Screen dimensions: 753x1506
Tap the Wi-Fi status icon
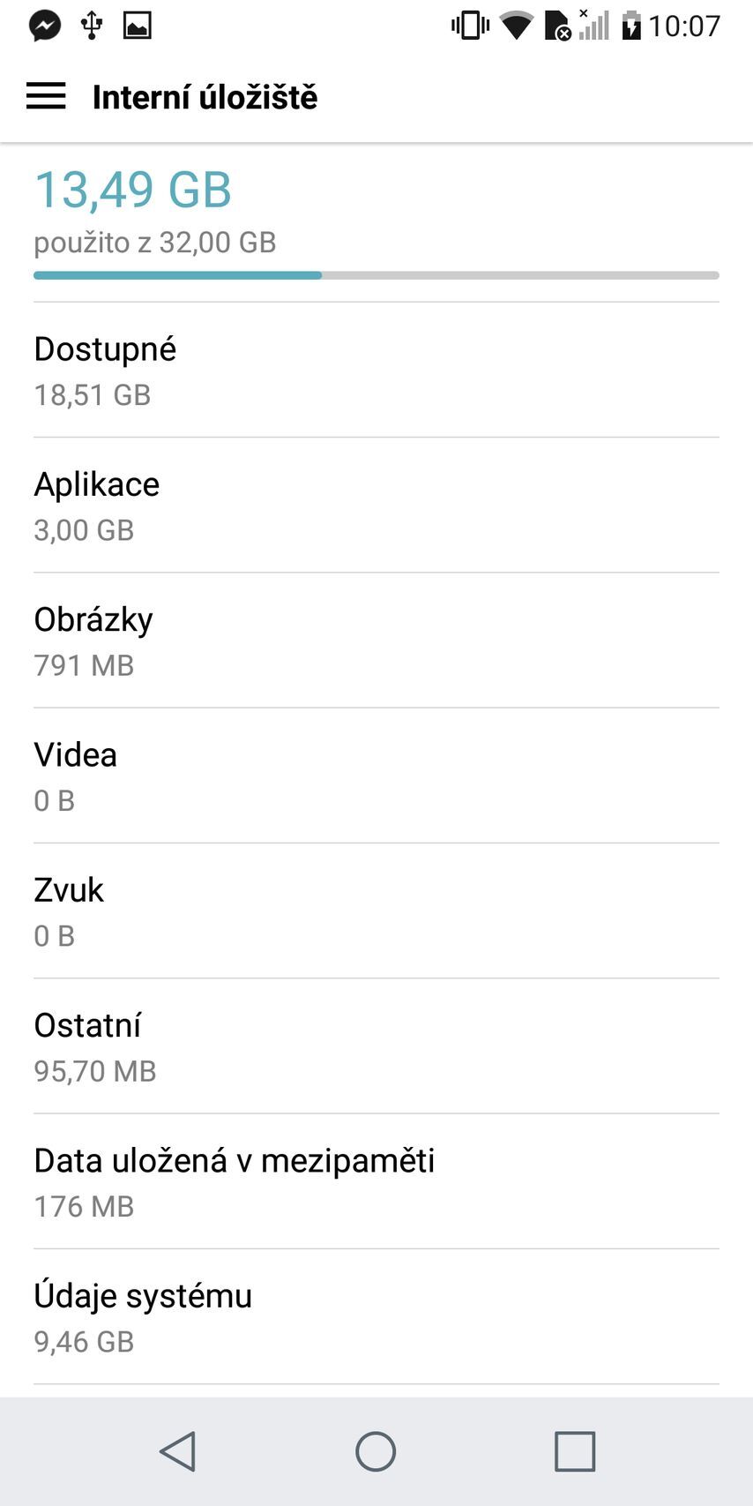[517, 26]
